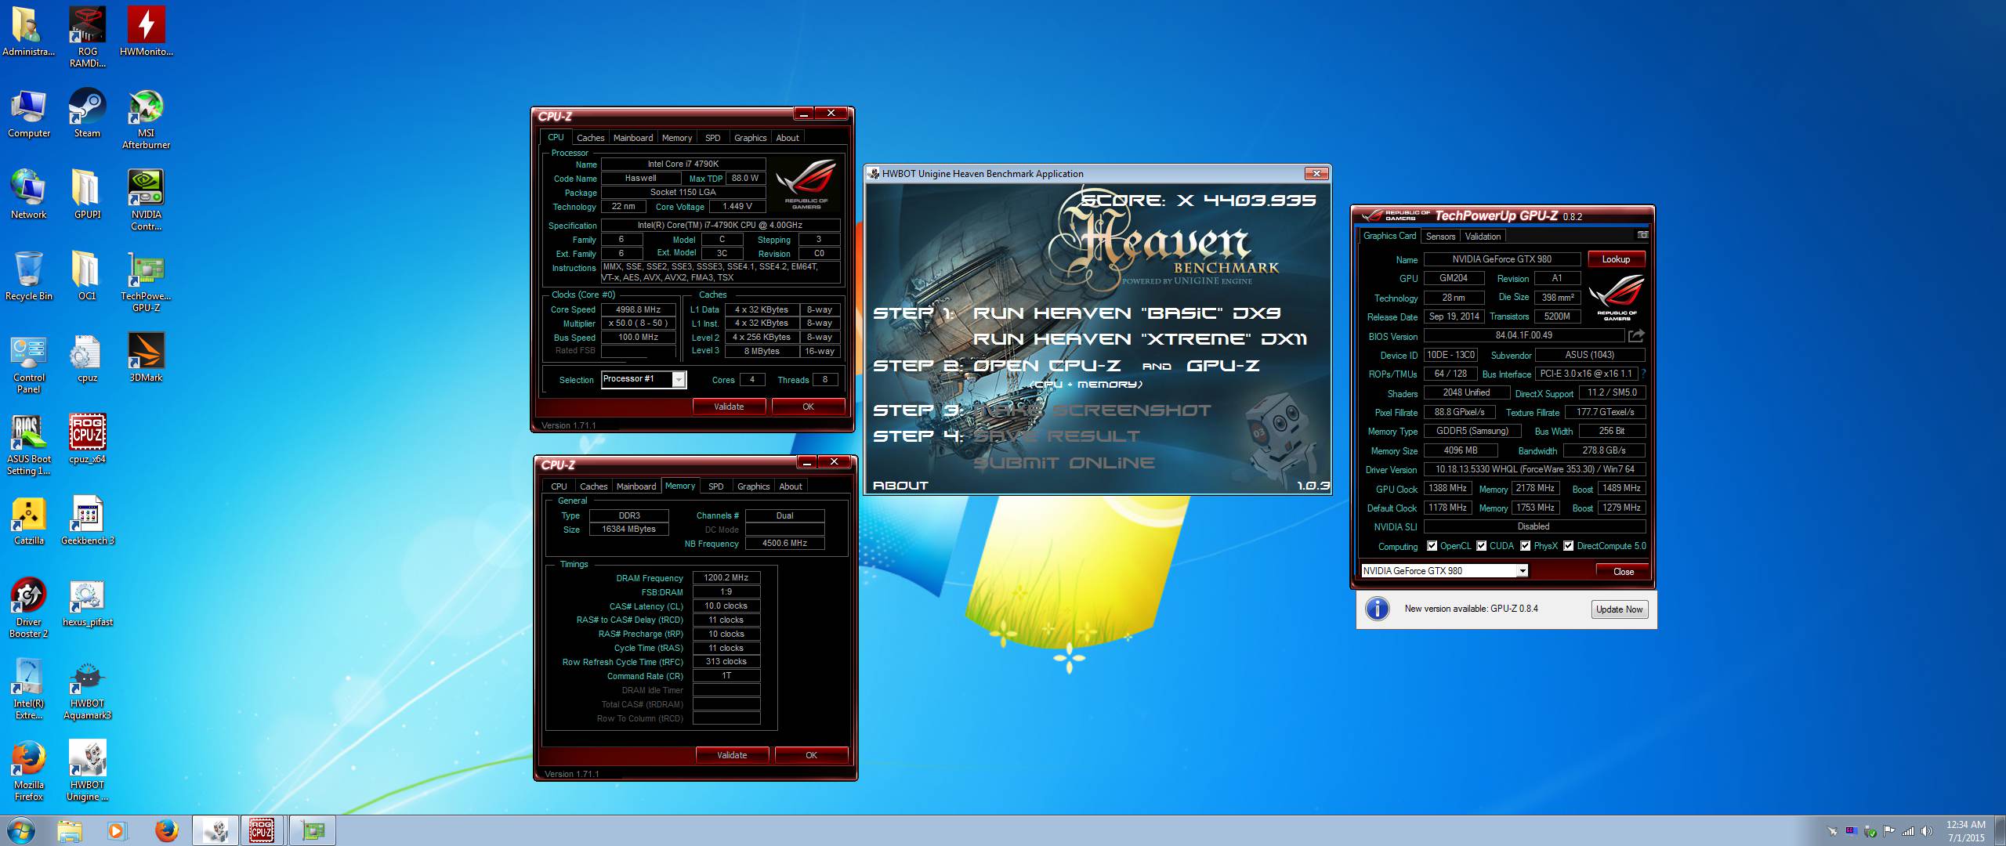The width and height of the screenshot is (2006, 846).
Task: Launch HWBOT Aquamark3 desktop icon
Action: (x=87, y=689)
